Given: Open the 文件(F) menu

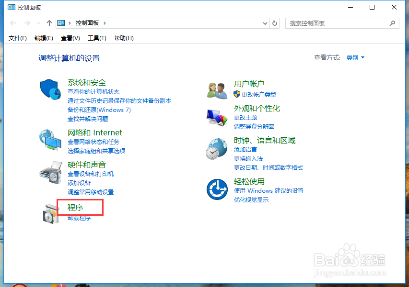Looking at the screenshot, I should pyautogui.click(x=17, y=38).
